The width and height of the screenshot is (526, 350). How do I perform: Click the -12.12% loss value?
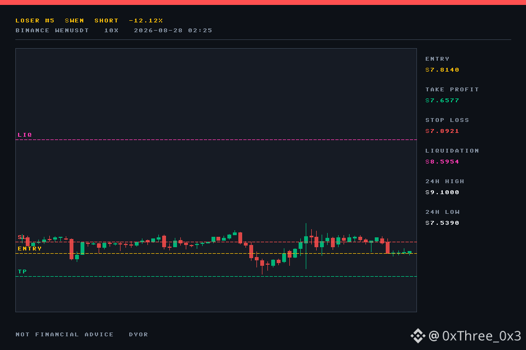click(x=146, y=20)
